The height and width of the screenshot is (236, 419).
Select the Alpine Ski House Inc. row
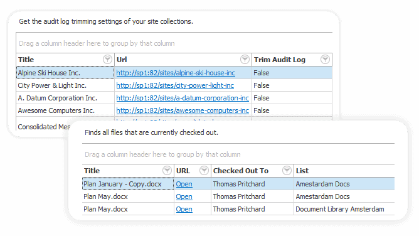[x=174, y=73]
